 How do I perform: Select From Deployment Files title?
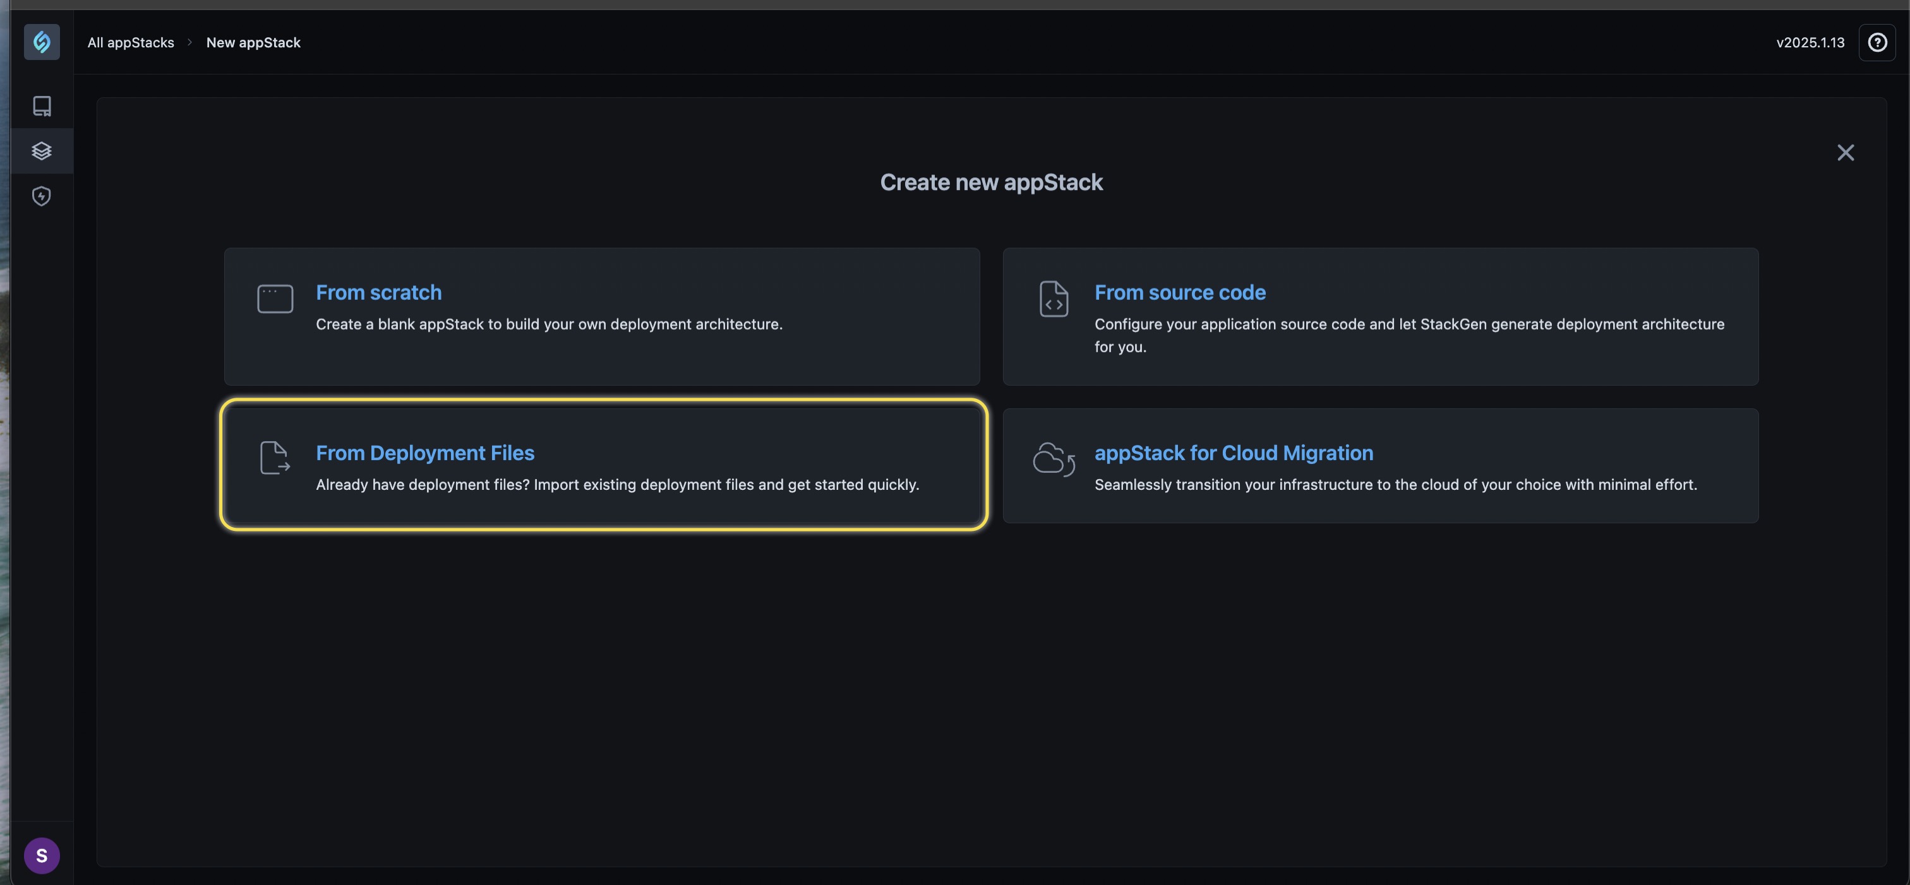pos(425,453)
